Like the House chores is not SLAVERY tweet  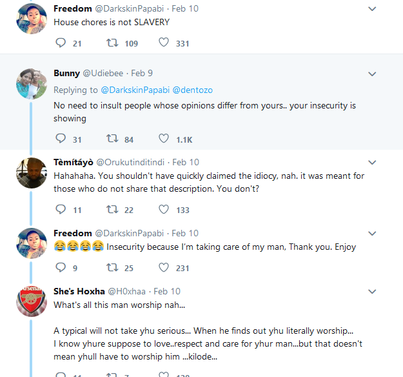pyautogui.click(x=164, y=43)
